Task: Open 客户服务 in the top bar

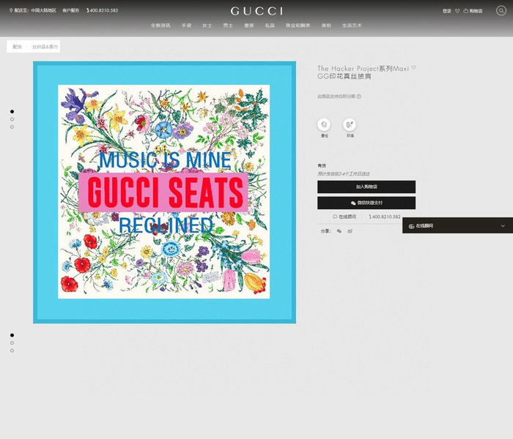Action: click(70, 10)
